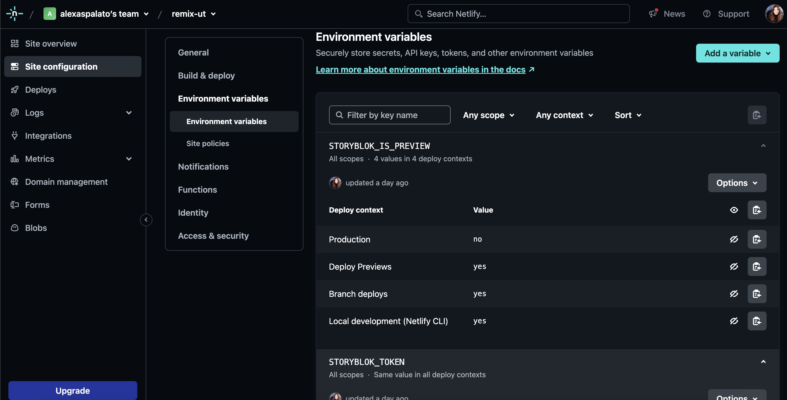The width and height of the screenshot is (787, 400).
Task: Select the Site policies sub-item
Action: click(x=207, y=143)
